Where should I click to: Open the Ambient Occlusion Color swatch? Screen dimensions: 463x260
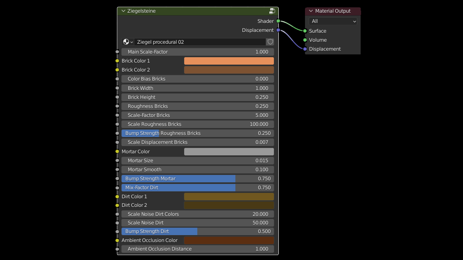(x=229, y=240)
